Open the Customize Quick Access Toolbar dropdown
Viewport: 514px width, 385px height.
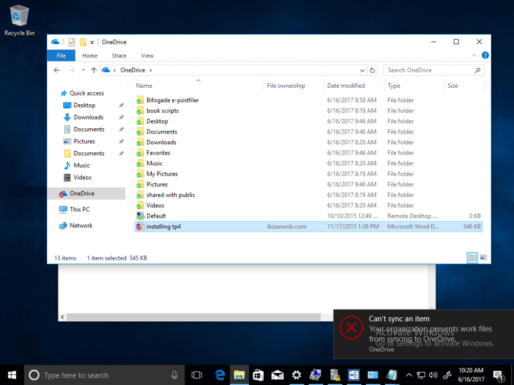pyautogui.click(x=92, y=42)
